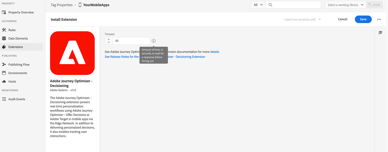Click the Build button
The width and height of the screenshot is (388, 152).
pos(374,5)
